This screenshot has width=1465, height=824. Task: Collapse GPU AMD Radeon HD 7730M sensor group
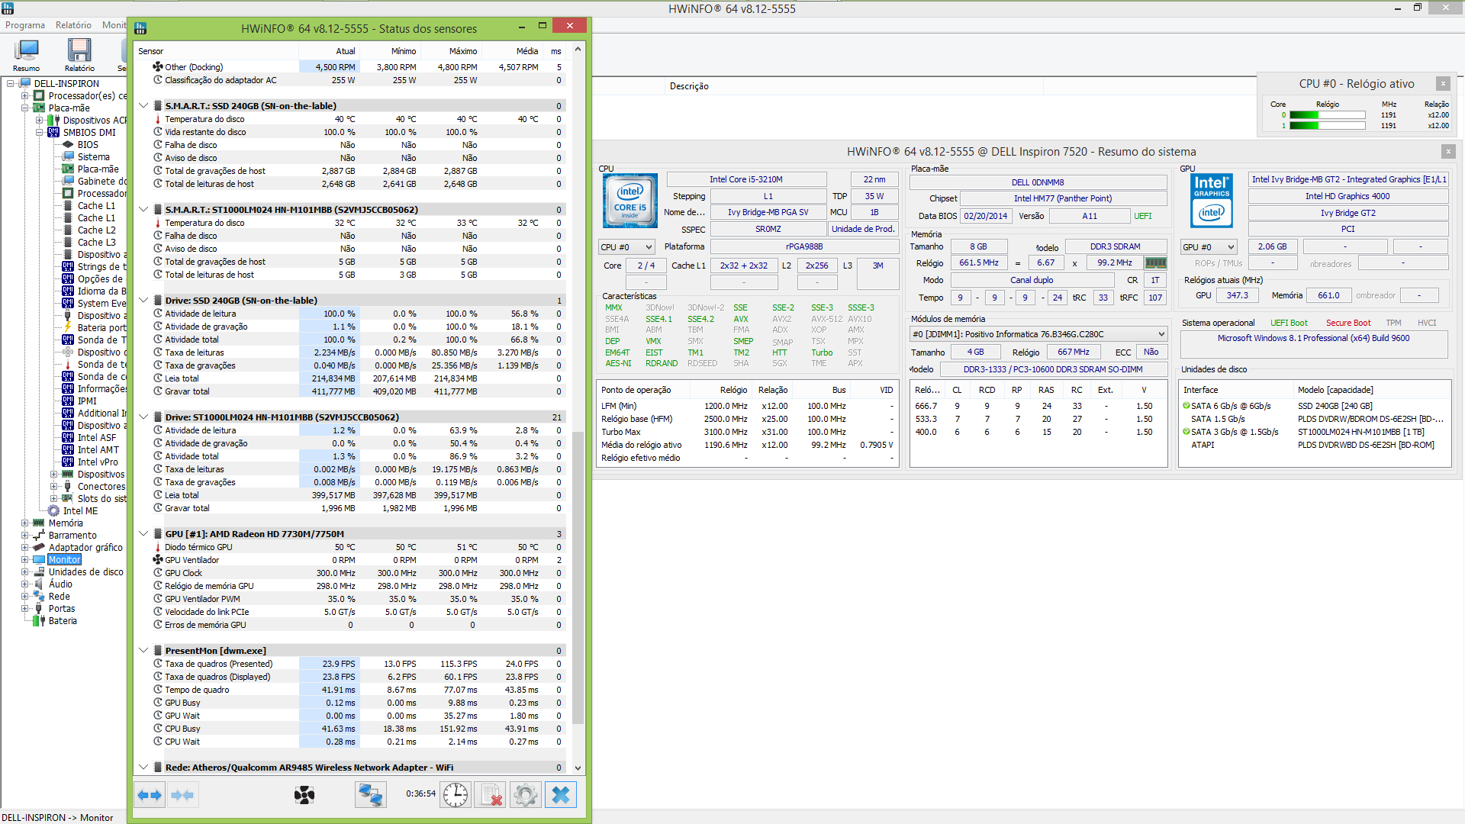[143, 533]
